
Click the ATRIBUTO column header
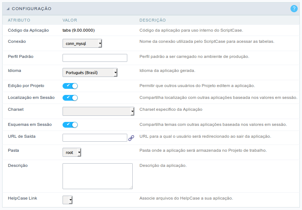pyautogui.click(x=19, y=20)
